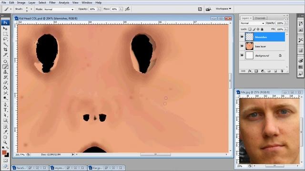Viewport: 305px width, 171px height.
Task: Open the Layer menu
Action: click(x=32, y=2)
